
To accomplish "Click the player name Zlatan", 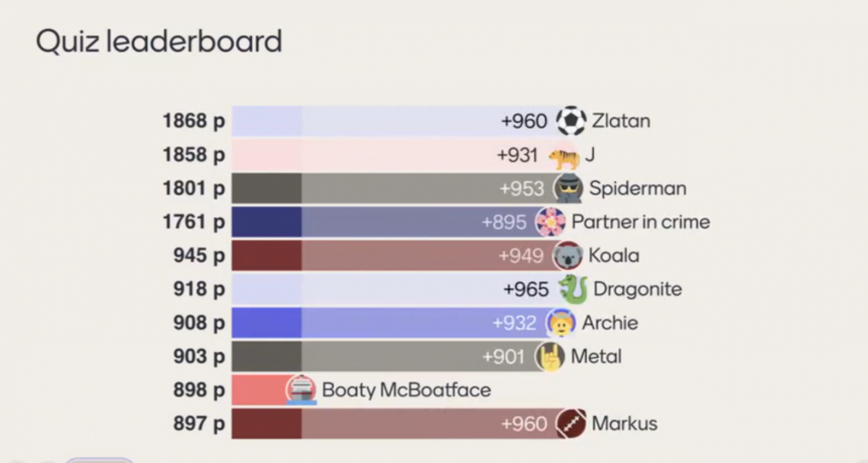I will coord(621,121).
